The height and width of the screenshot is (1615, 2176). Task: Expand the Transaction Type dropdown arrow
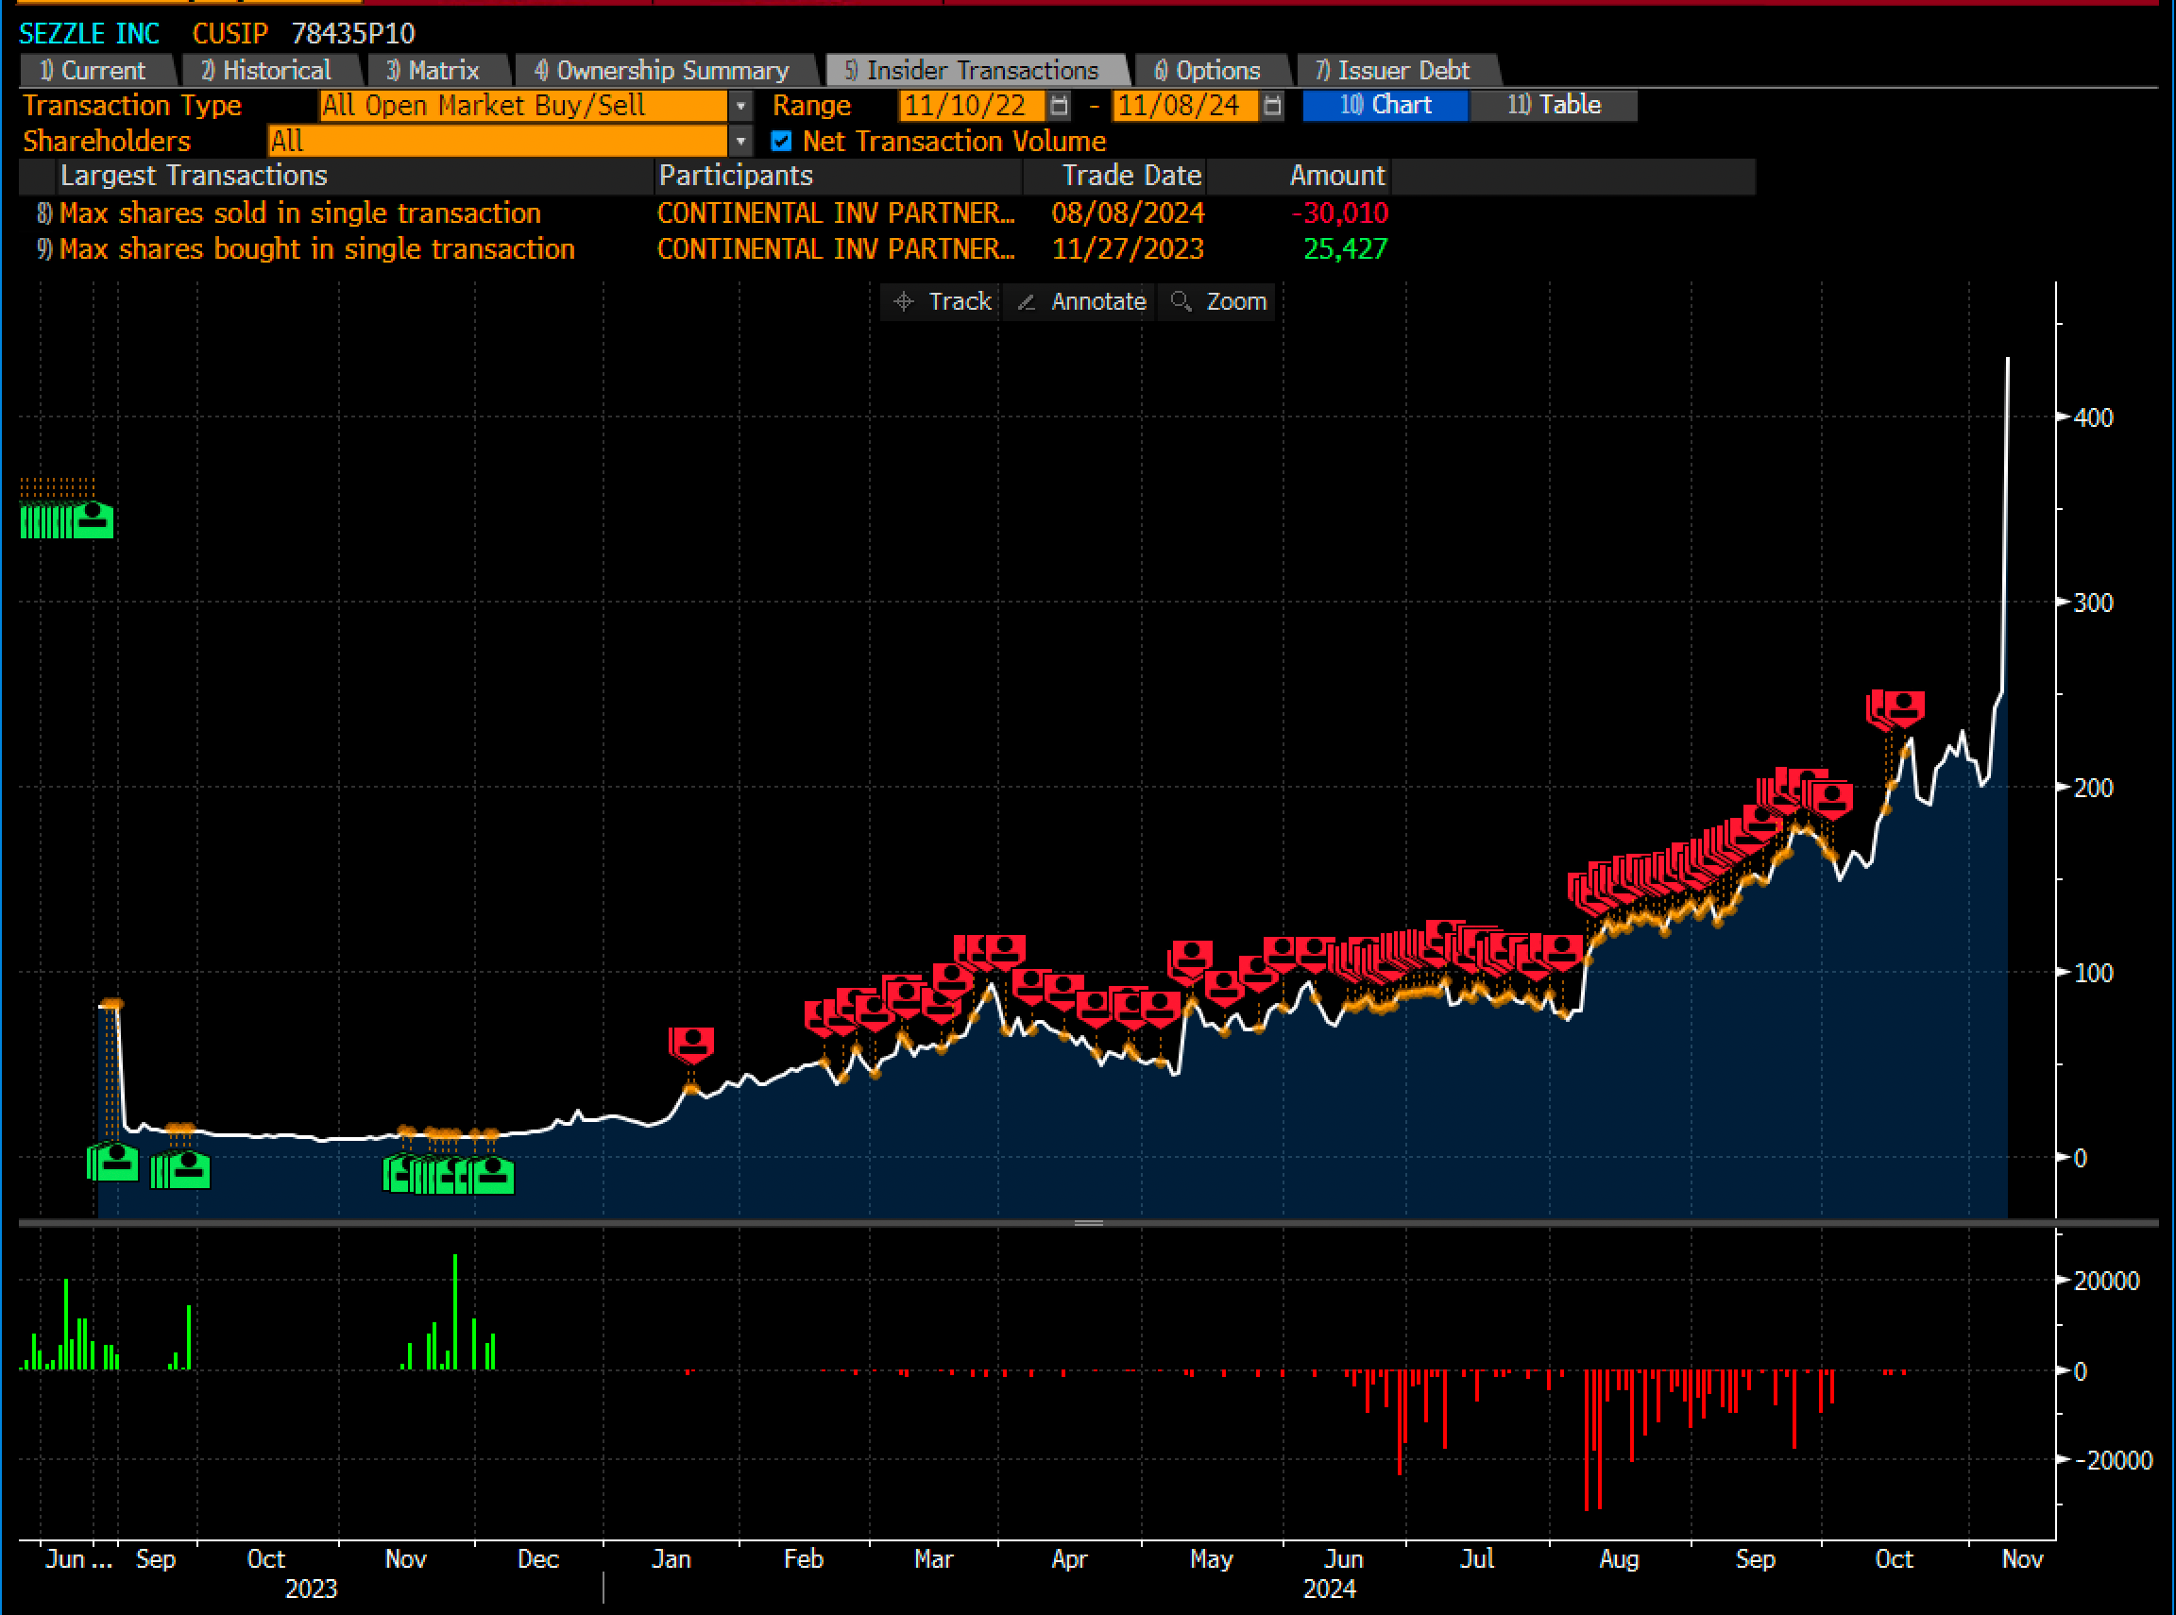tap(741, 105)
